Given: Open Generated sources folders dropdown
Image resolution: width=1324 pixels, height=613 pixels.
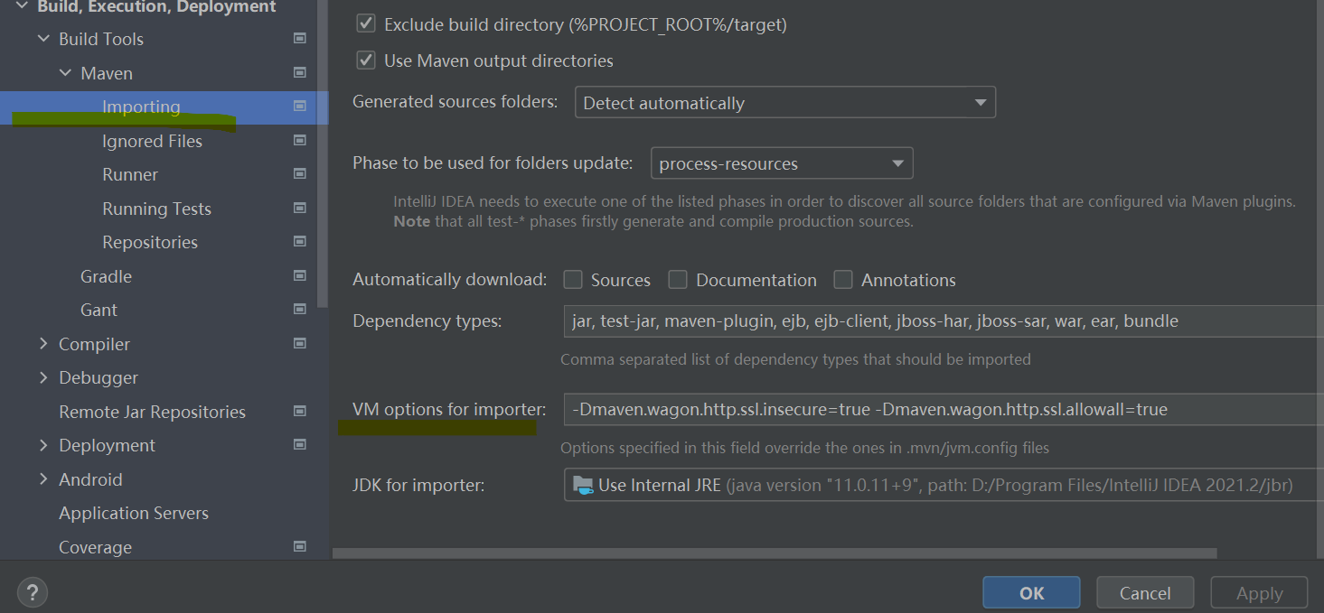Looking at the screenshot, I should tap(785, 103).
